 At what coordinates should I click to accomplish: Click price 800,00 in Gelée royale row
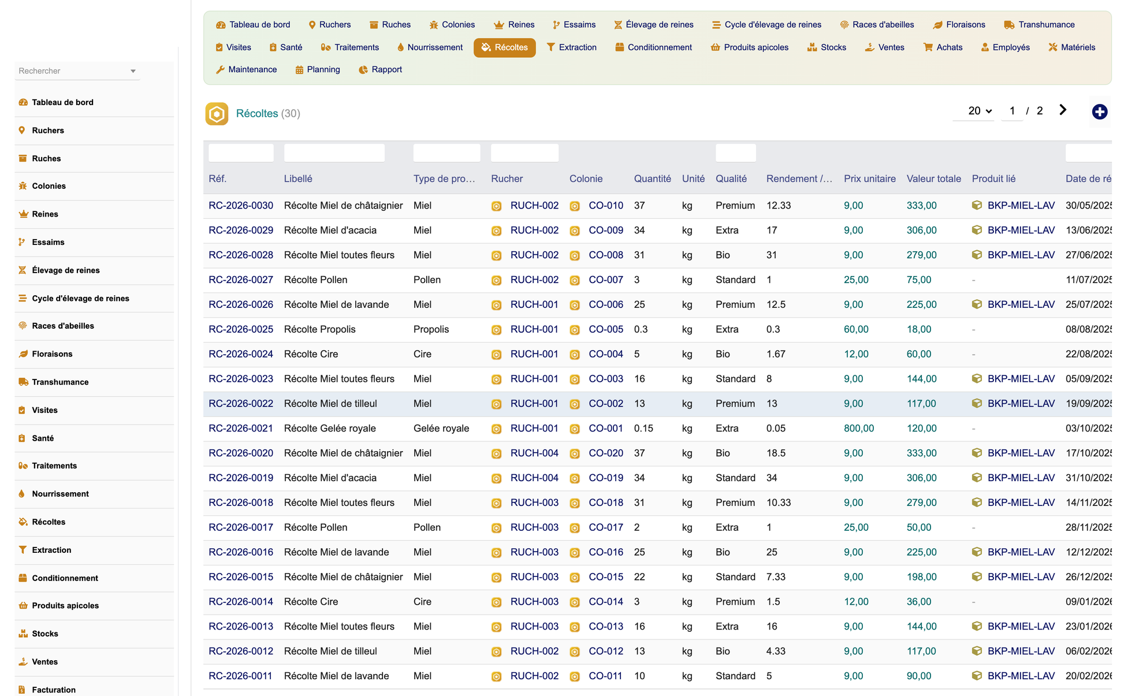click(858, 429)
